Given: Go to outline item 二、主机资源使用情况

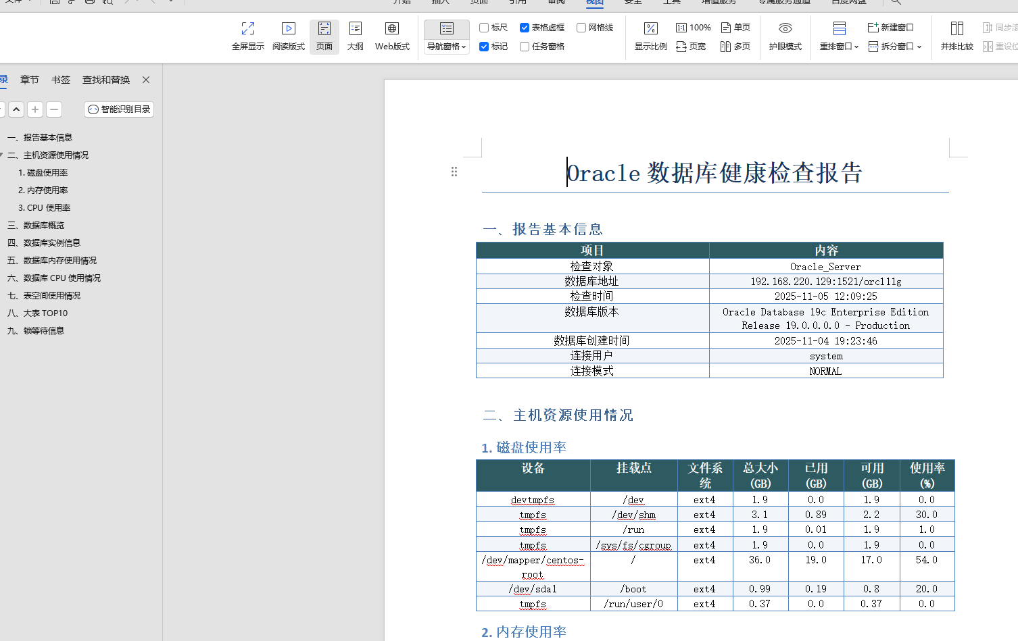Looking at the screenshot, I should click(48, 155).
